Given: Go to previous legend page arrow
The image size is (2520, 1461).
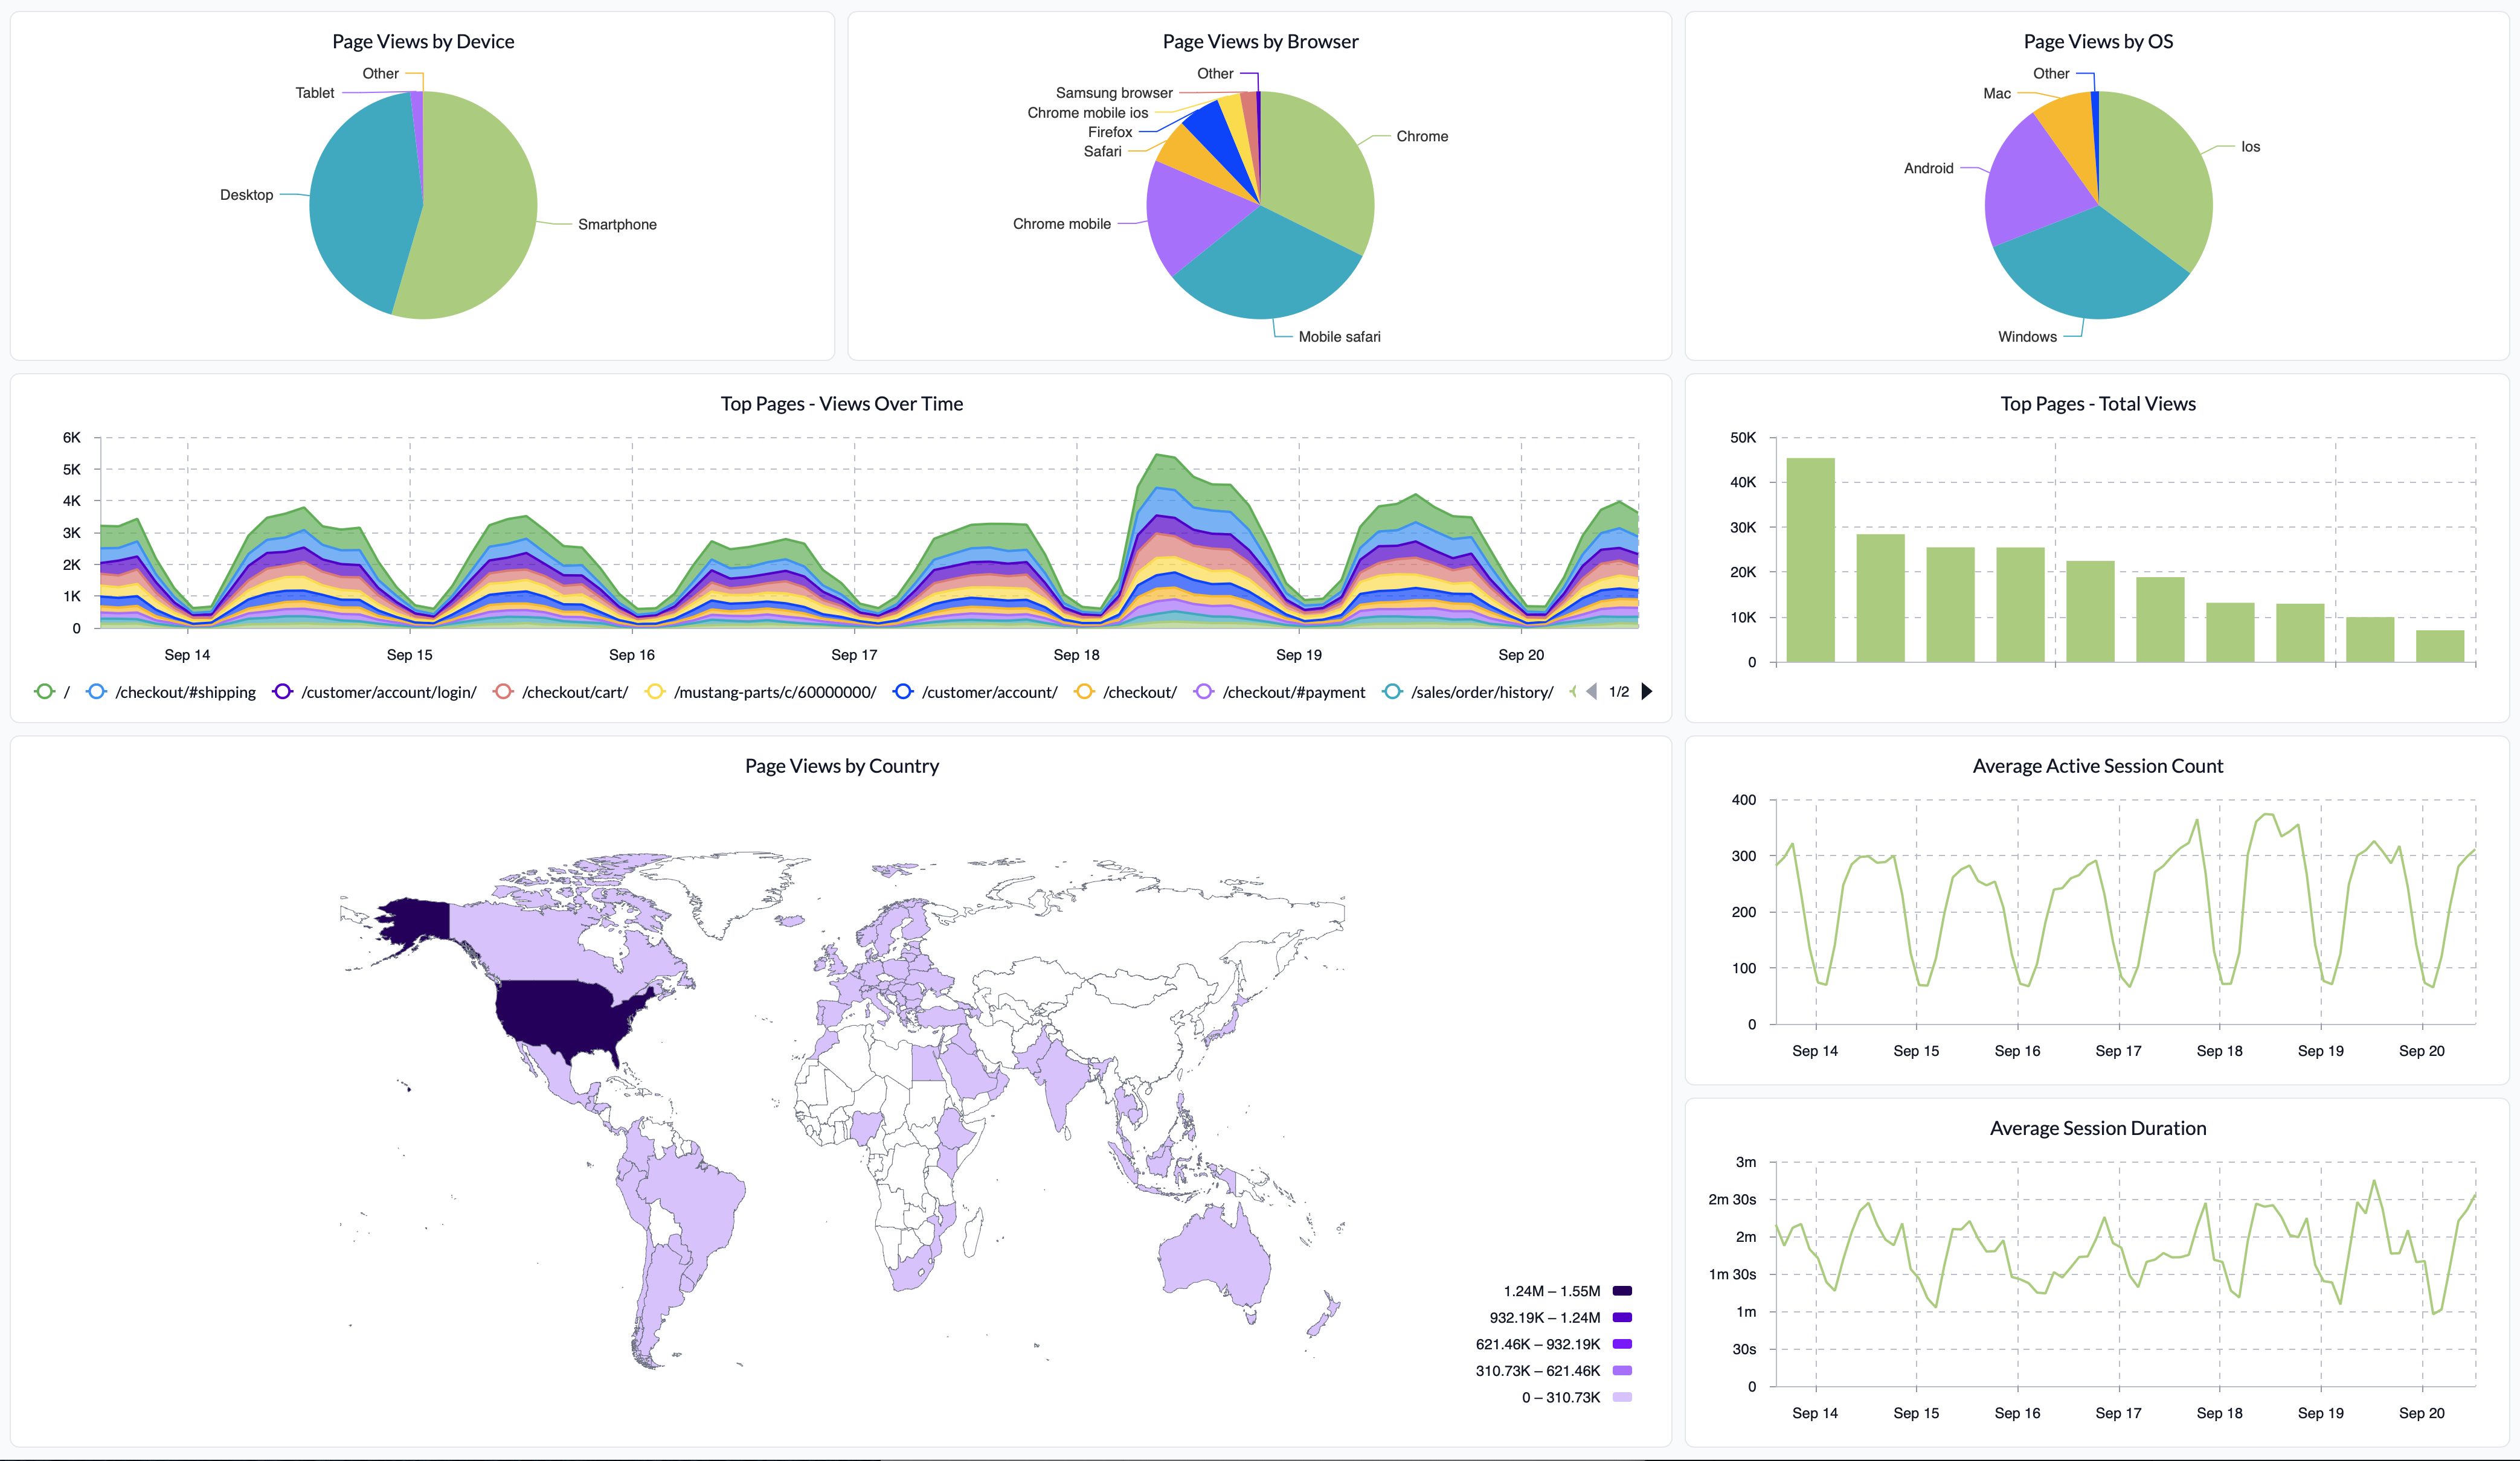Looking at the screenshot, I should 1592,691.
